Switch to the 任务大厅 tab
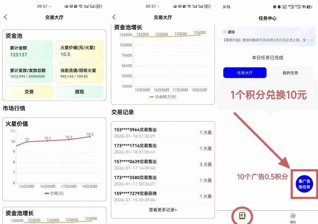Image resolution: width=318 pixels, height=224 pixels. click(x=245, y=73)
